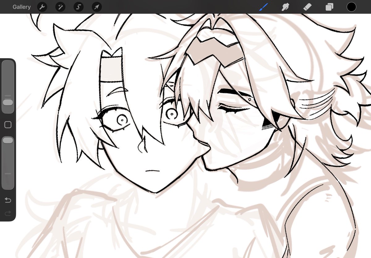Open the Actions wrench menu

coord(42,7)
